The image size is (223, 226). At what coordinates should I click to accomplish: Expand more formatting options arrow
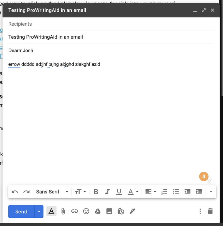211,192
